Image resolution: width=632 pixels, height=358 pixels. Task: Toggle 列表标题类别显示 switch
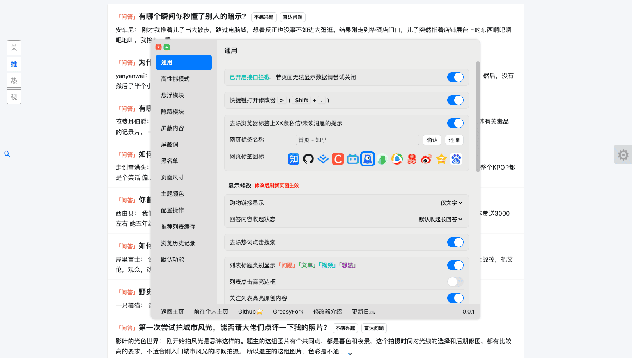pyautogui.click(x=455, y=265)
